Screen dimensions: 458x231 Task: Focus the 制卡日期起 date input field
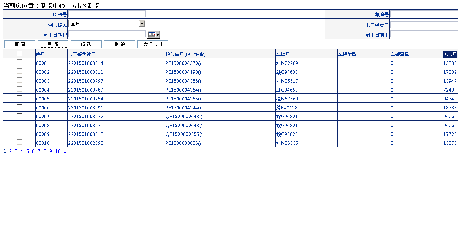[x=107, y=34]
